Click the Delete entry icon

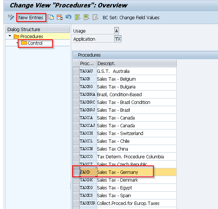point(59,17)
